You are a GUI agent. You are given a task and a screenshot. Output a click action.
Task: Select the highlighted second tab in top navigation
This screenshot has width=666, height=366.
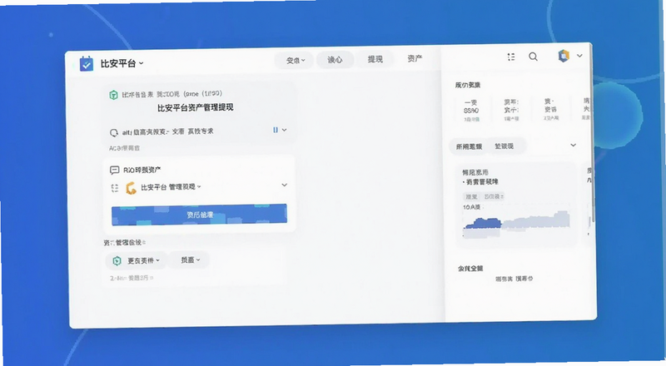point(335,60)
